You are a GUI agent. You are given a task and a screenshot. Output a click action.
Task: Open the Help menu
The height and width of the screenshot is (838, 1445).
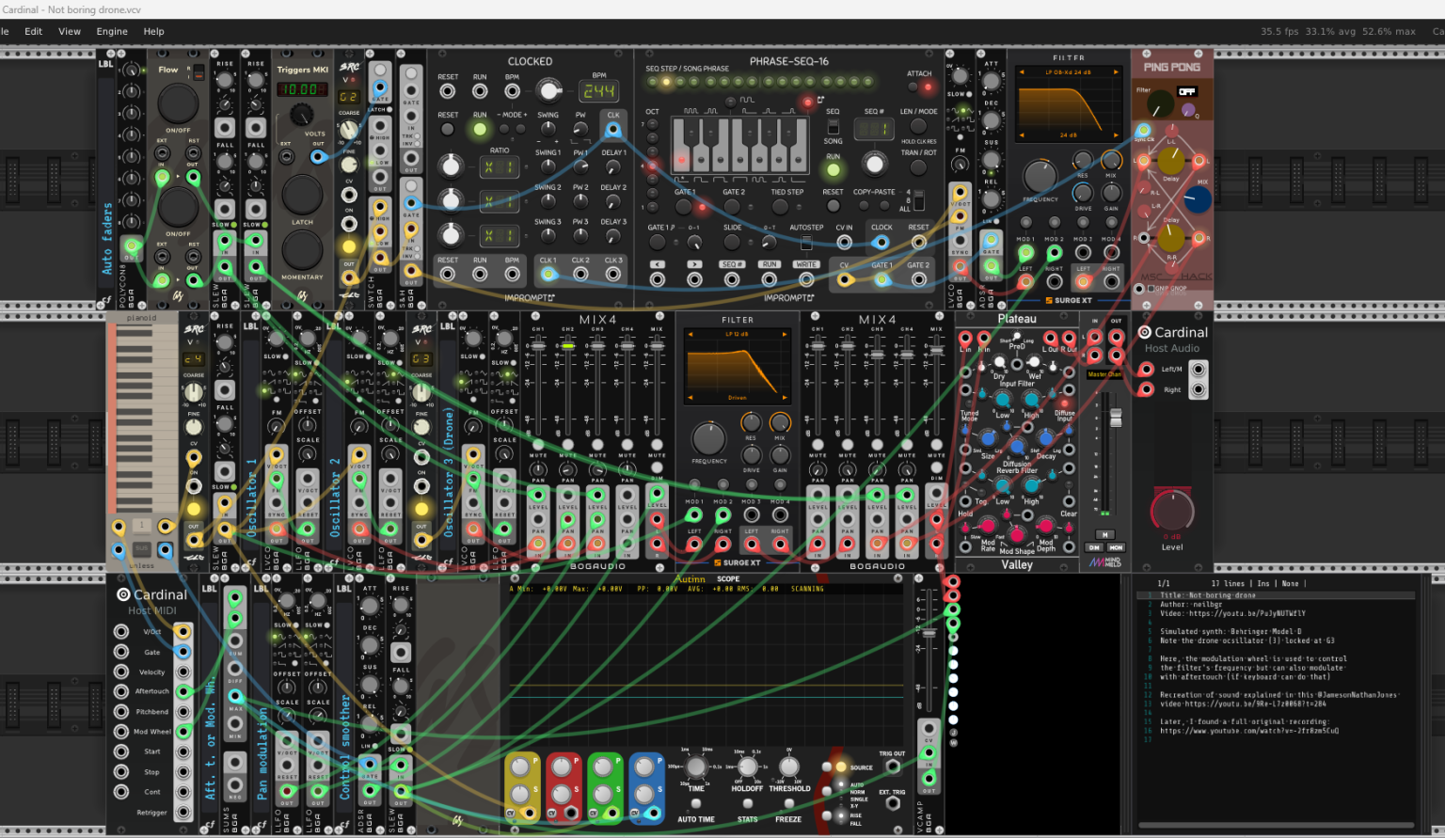pyautogui.click(x=153, y=31)
